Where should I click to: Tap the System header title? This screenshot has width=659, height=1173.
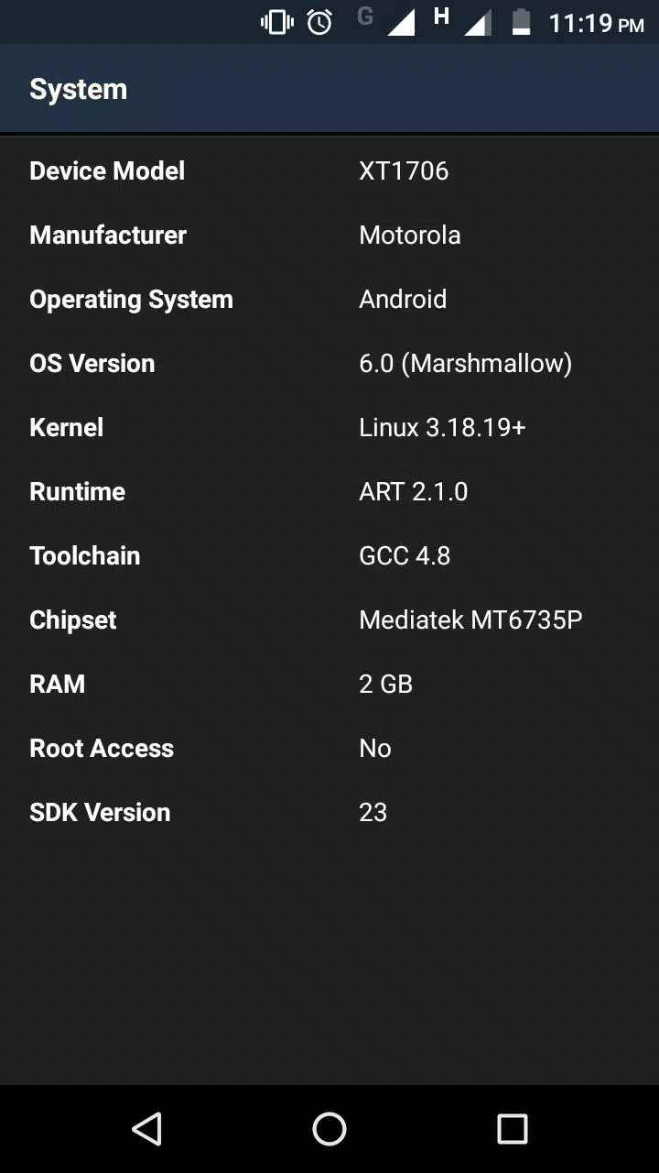pyautogui.click(x=79, y=89)
